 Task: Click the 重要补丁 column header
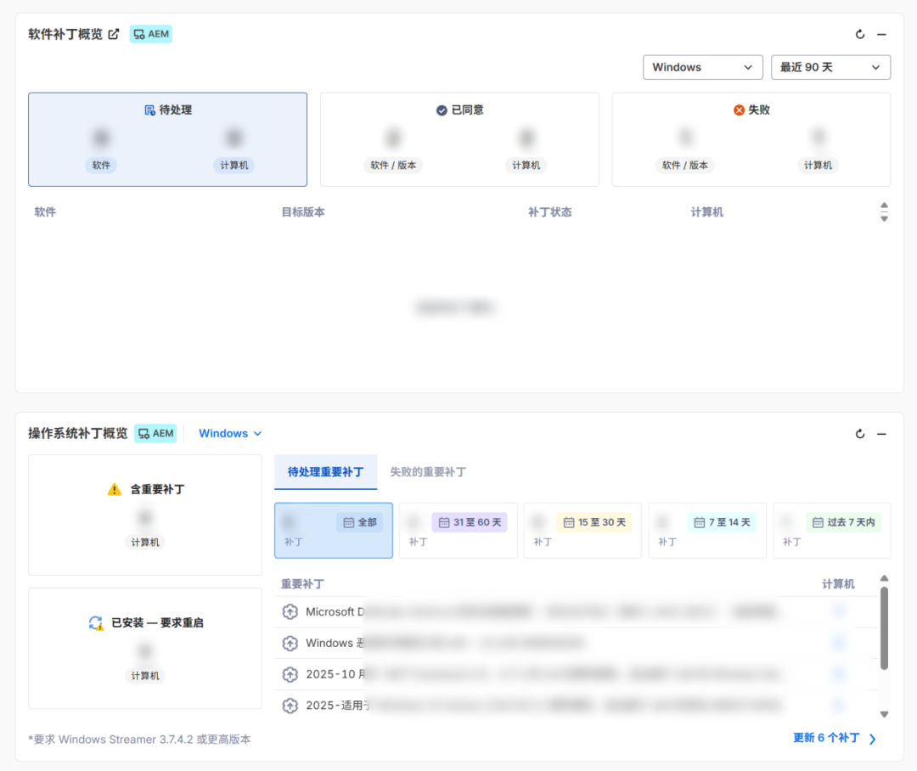302,584
